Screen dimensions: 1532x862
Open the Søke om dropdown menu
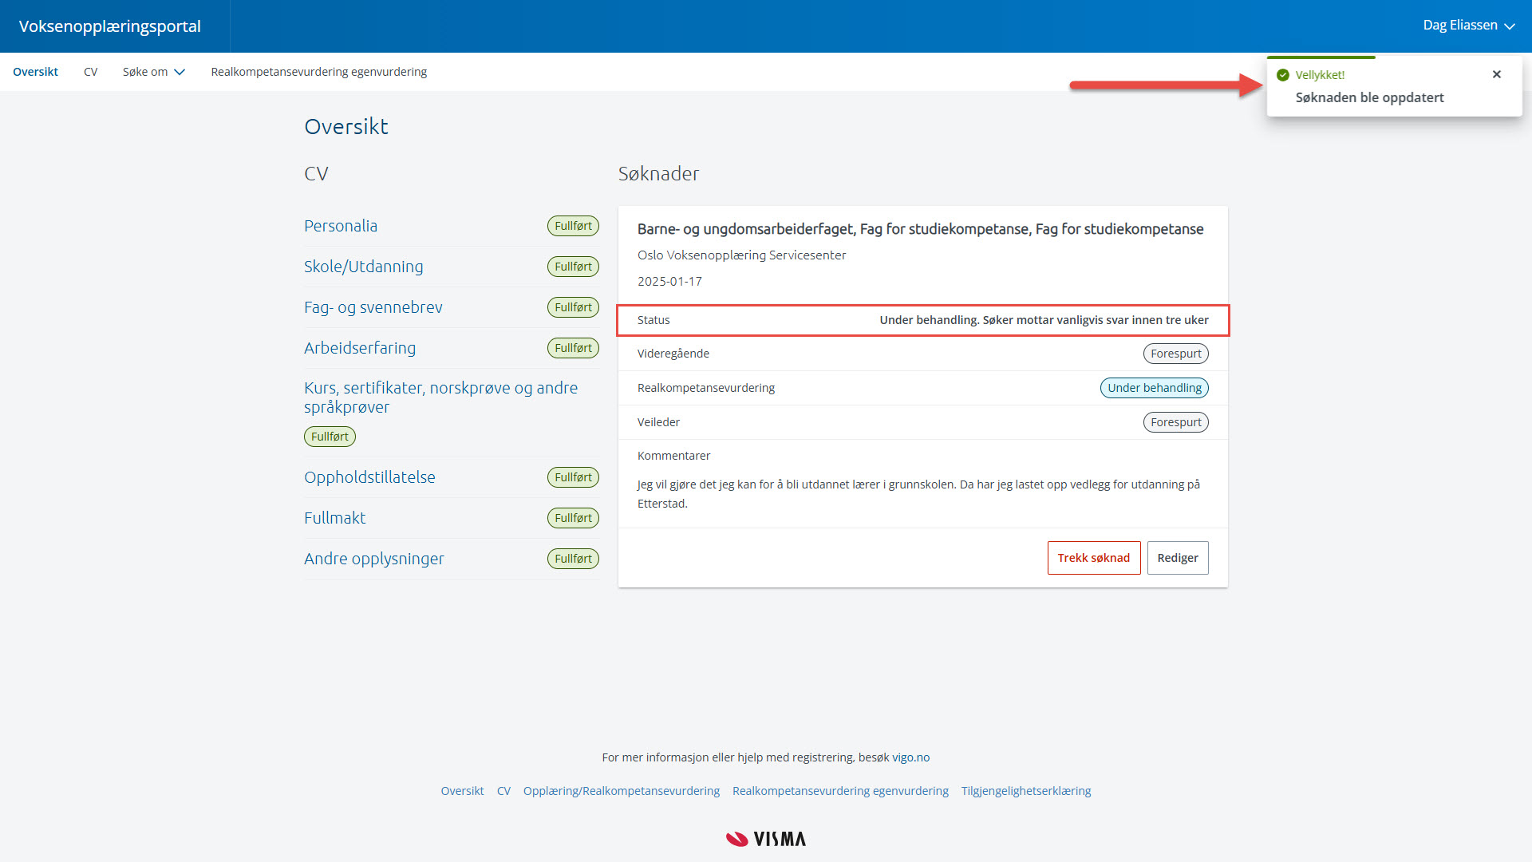pos(154,72)
